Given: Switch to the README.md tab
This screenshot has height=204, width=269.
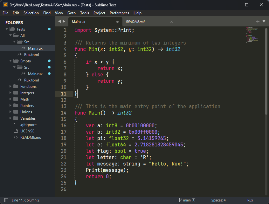Looking at the screenshot, I should [135, 22].
